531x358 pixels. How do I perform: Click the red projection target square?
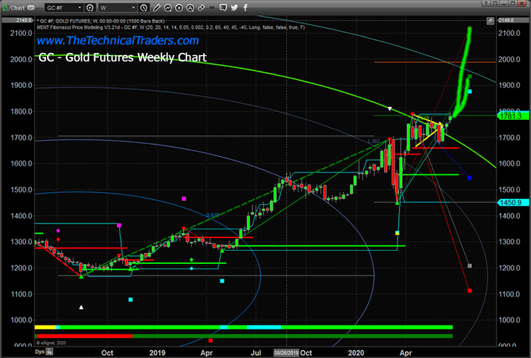pos(469,290)
